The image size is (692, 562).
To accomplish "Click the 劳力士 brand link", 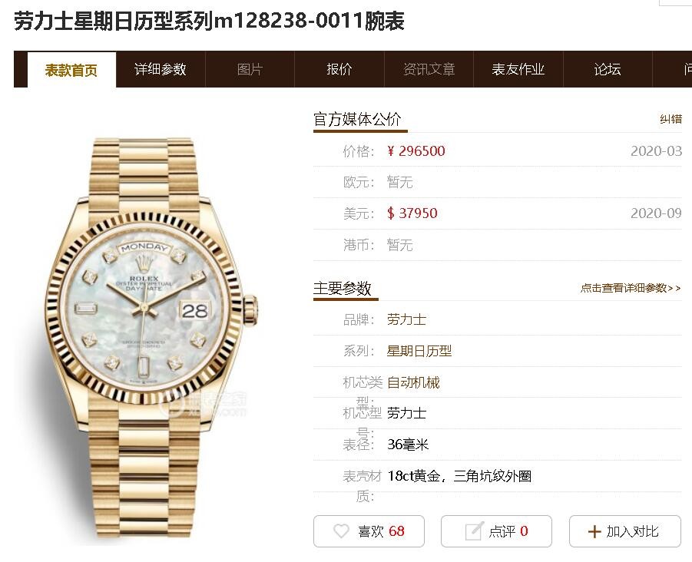I will [x=406, y=319].
